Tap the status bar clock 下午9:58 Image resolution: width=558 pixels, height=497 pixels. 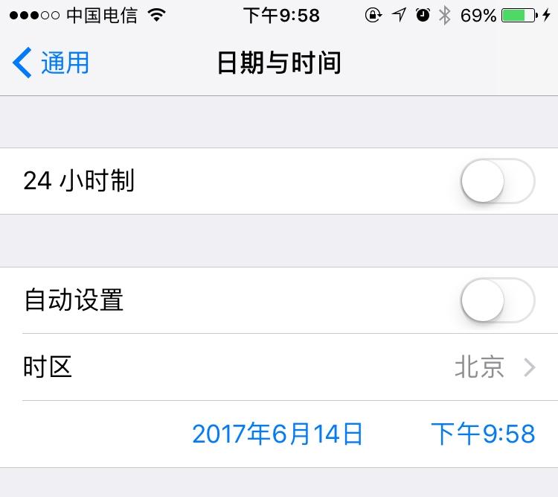click(281, 16)
